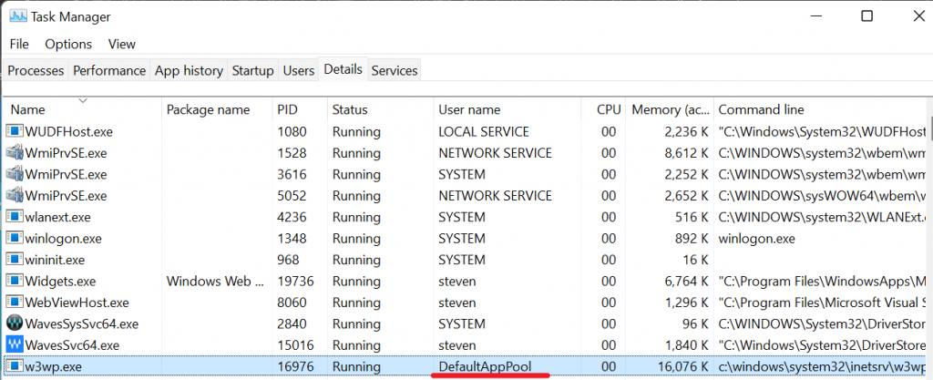Viewport: 933px width, 380px height.
Task: Click the WUDFHost.exe process icon
Action: [x=14, y=131]
